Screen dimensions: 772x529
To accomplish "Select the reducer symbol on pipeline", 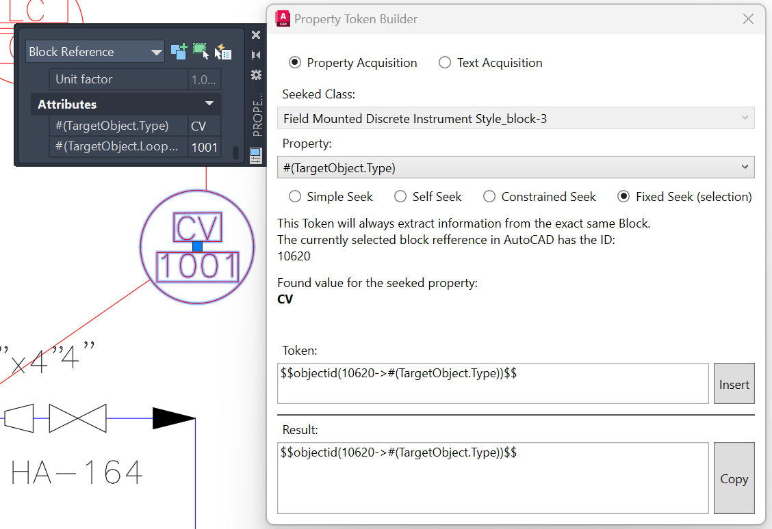I will [18, 418].
